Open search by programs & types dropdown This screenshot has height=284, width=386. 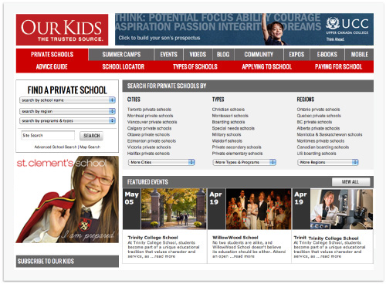point(67,120)
